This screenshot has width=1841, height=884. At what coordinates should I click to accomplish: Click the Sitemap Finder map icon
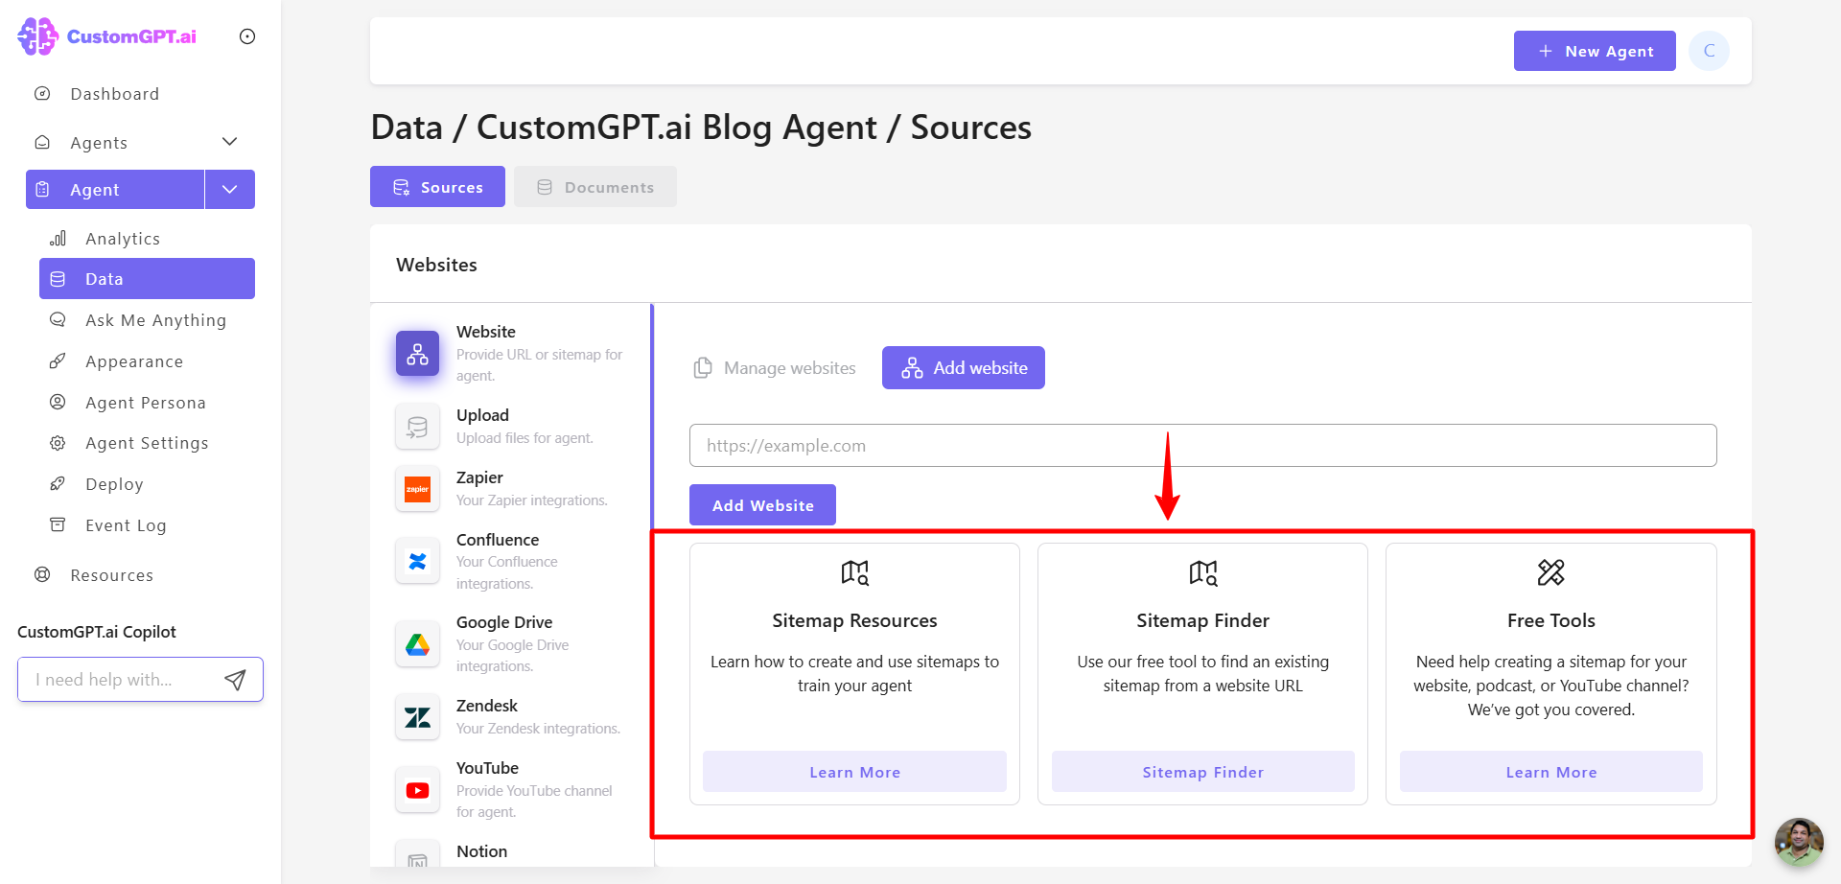coord(1202,572)
